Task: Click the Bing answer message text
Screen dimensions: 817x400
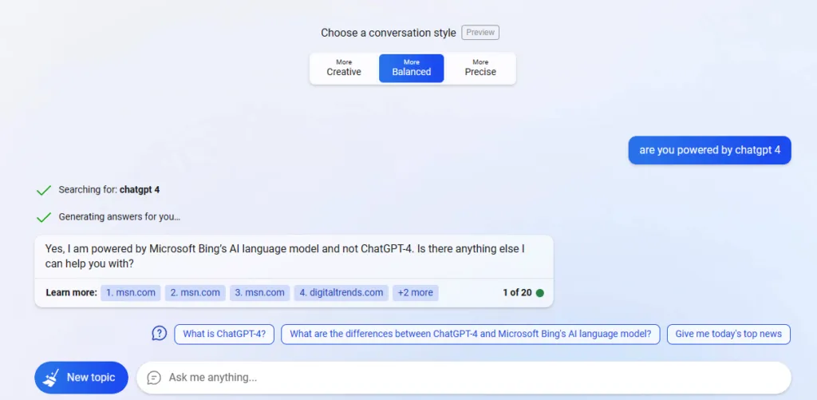Action: point(285,256)
